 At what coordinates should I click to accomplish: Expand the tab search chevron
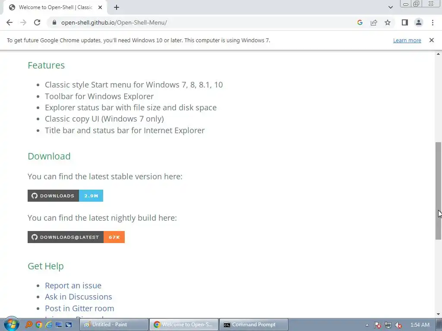(390, 7)
